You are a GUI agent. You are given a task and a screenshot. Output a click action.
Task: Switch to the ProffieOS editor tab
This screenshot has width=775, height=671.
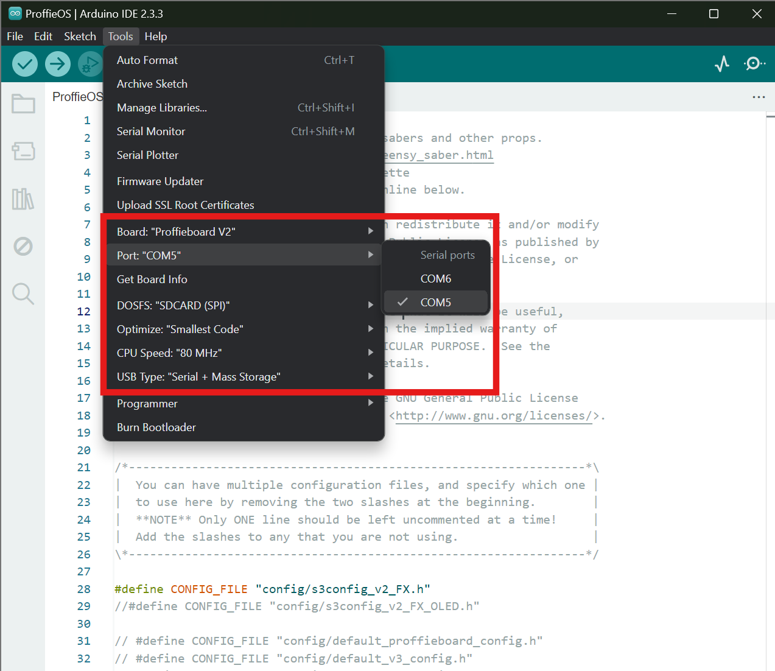tap(78, 97)
